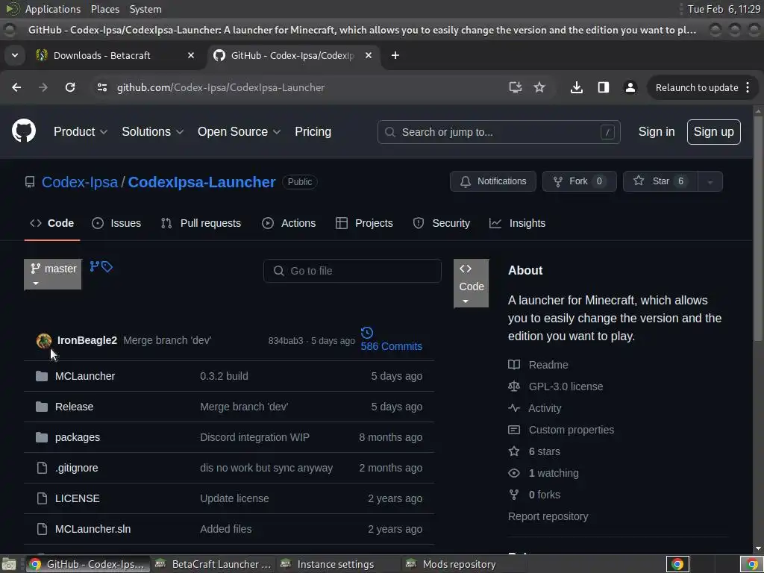Screen dimensions: 764x573
Task: Click the Sign up button
Action: [x=713, y=132]
